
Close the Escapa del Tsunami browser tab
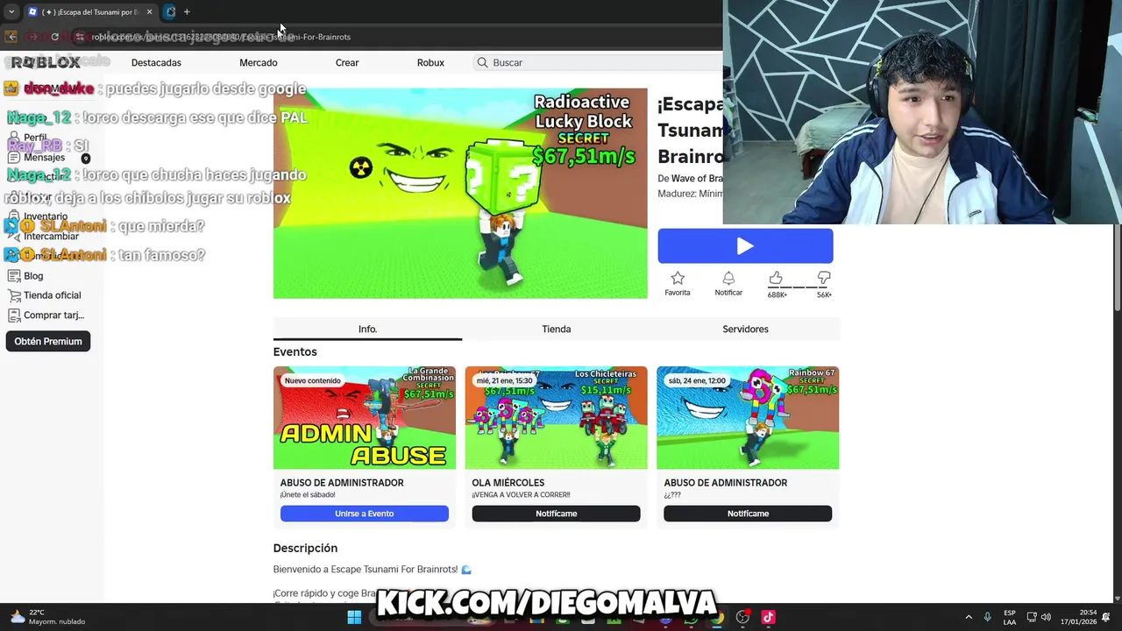(149, 11)
